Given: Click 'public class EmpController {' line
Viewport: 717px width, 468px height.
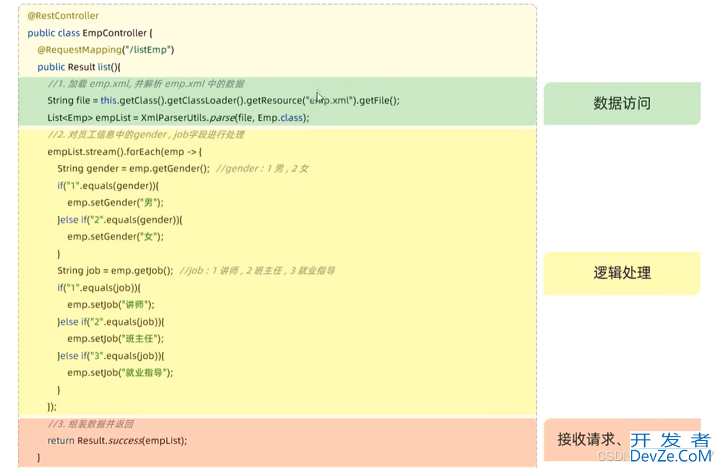Looking at the screenshot, I should click(x=90, y=33).
